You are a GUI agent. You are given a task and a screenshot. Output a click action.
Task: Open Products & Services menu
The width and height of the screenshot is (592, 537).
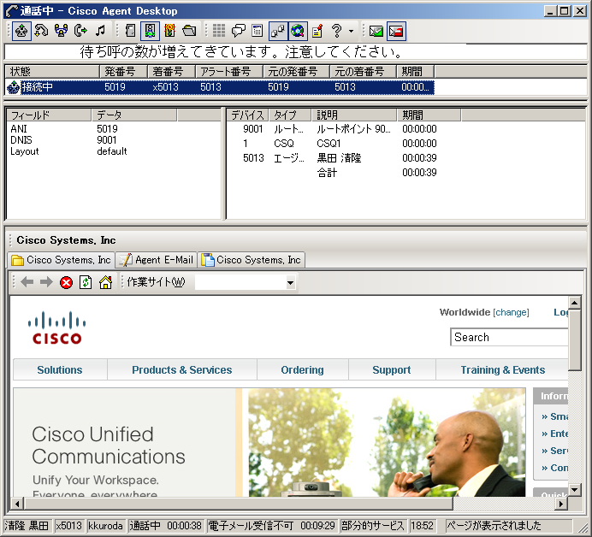pos(182,369)
